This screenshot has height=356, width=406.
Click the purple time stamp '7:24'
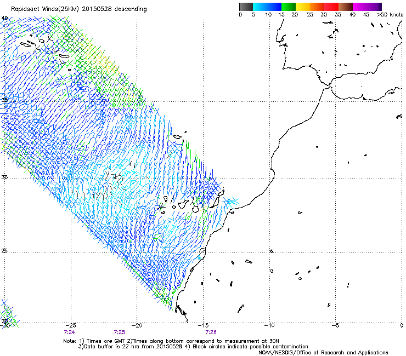(69, 332)
